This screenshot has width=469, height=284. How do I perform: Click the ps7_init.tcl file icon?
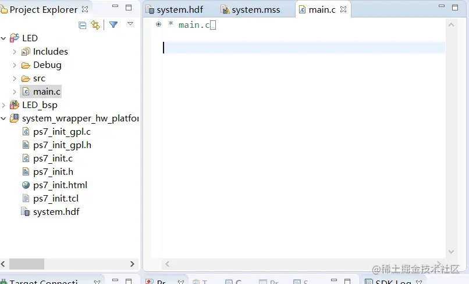point(26,198)
